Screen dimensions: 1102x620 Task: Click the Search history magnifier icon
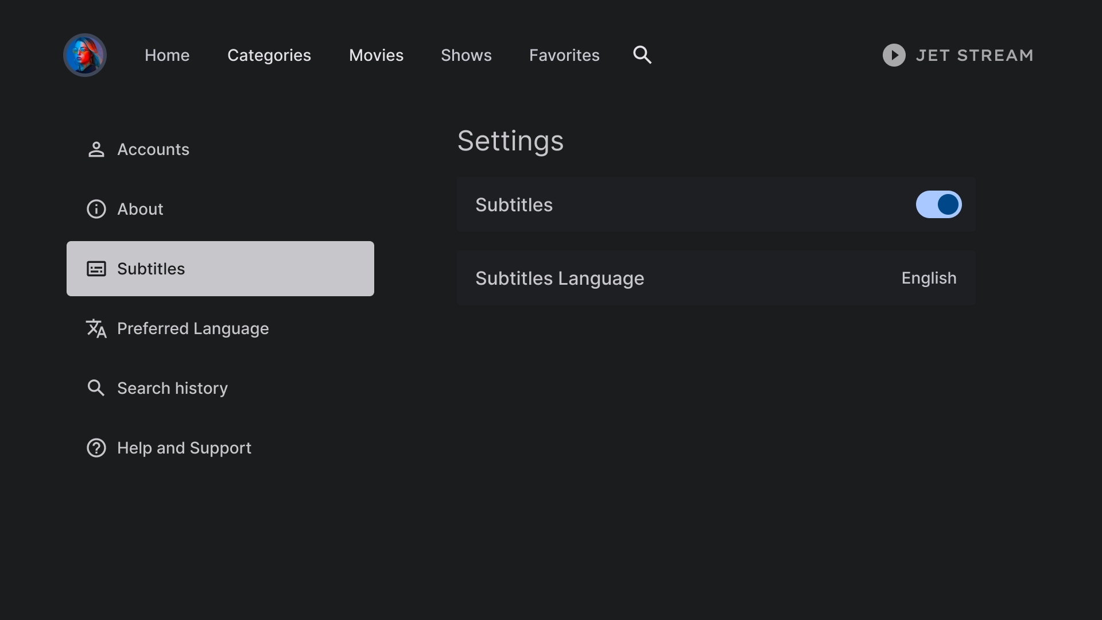(96, 388)
